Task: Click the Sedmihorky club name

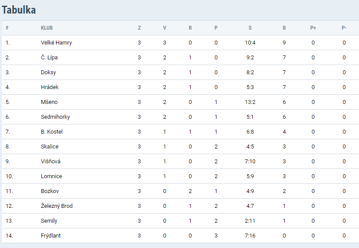Action: pyautogui.click(x=56, y=117)
